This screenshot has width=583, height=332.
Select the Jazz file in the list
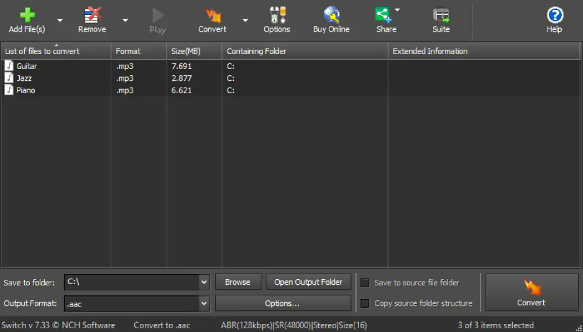24,78
